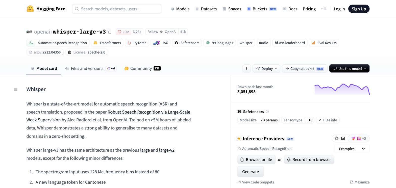Viewport: 396px width, 188px height.
Task: Open the three-dot more options button
Action: (x=246, y=68)
